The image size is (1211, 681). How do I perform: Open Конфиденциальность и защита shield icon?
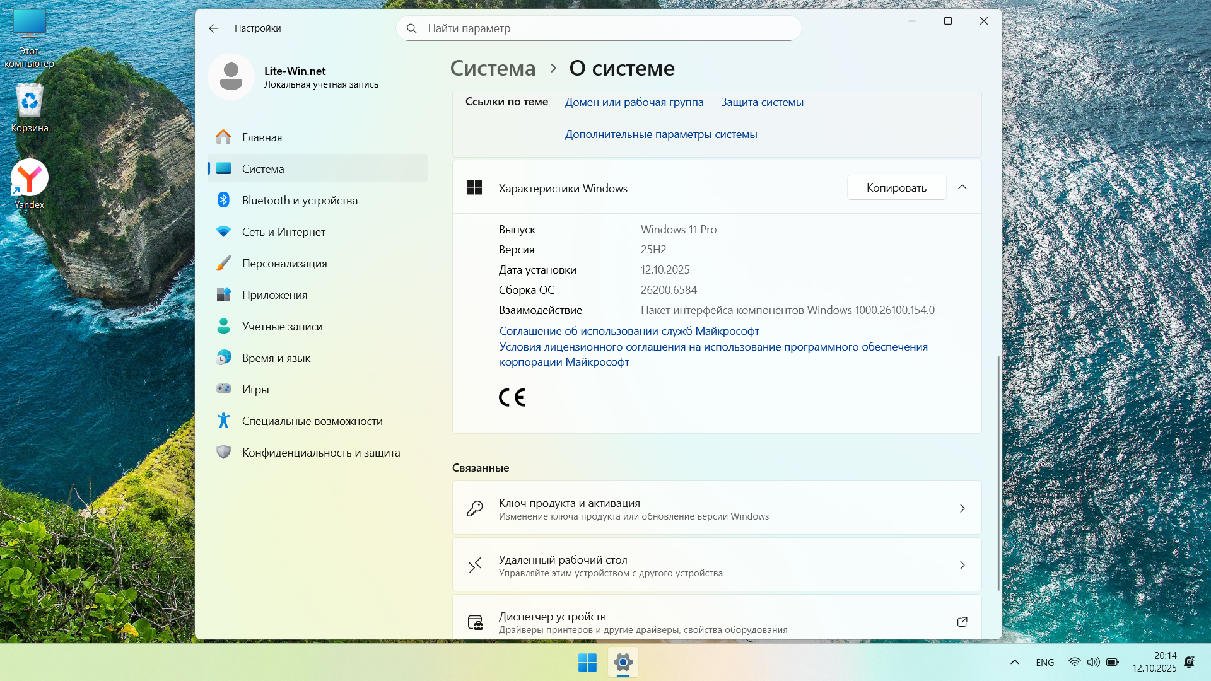coord(223,452)
